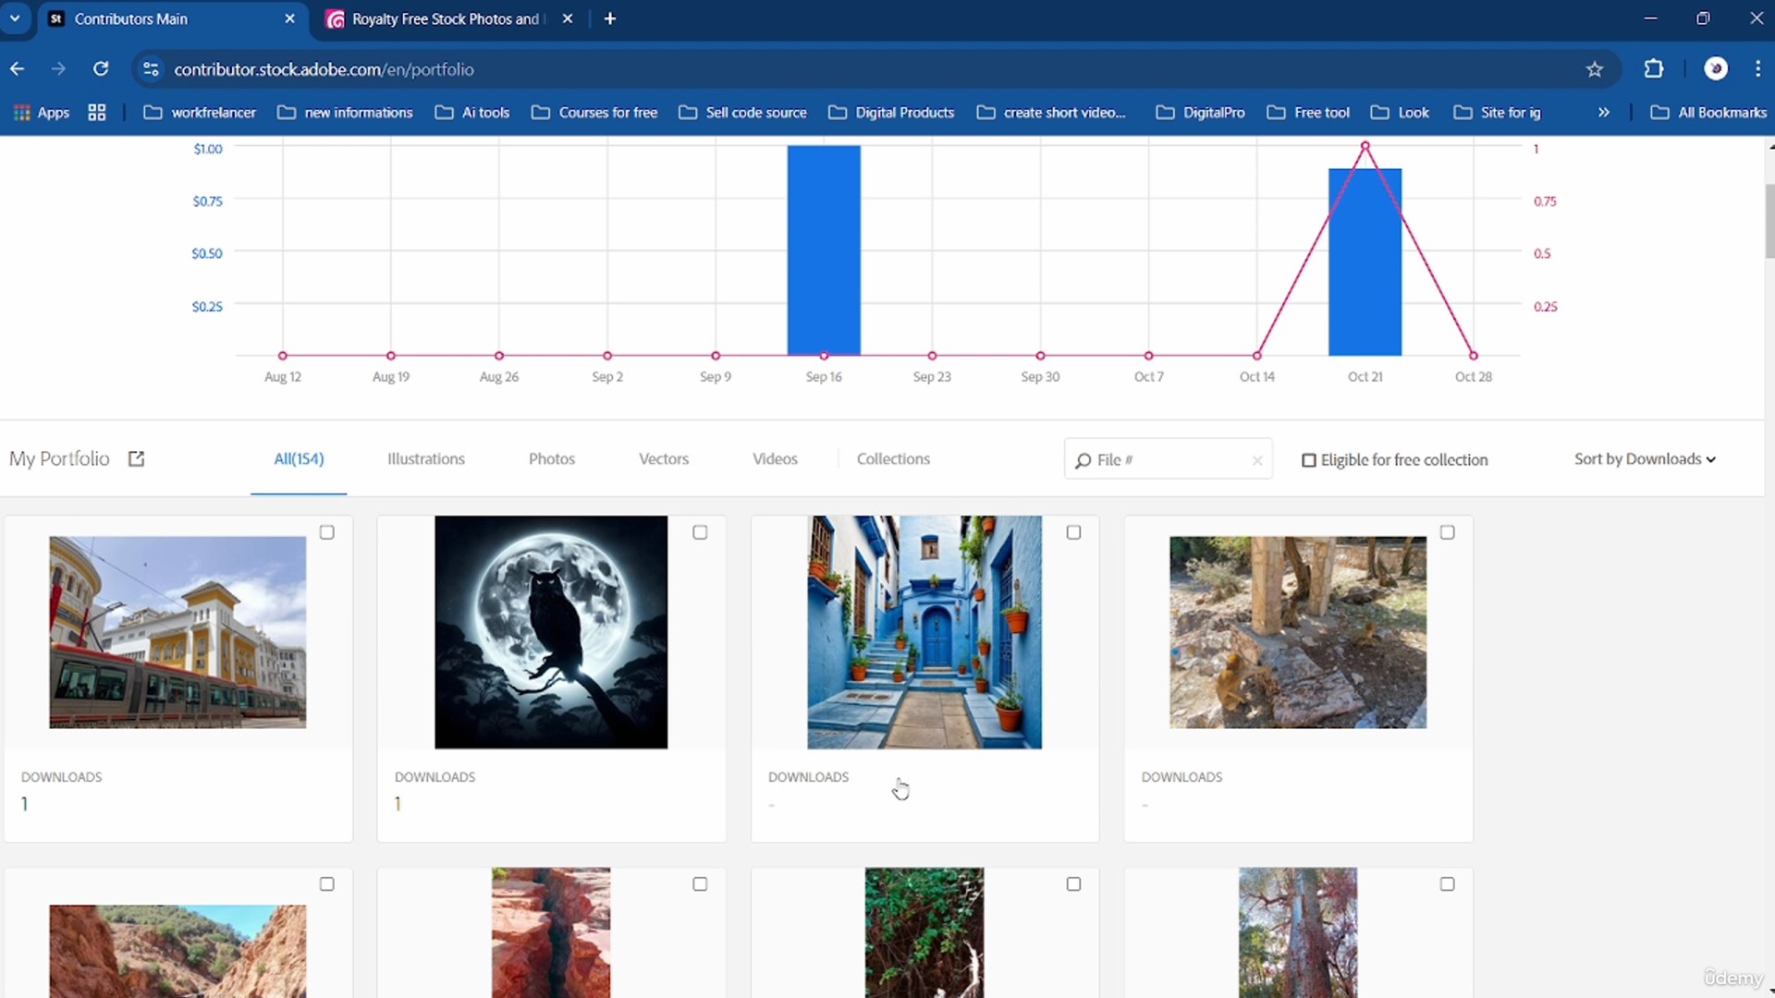Viewport: 1775px width, 998px height.
Task: Open the Chrome profile avatar
Action: coord(1716,69)
